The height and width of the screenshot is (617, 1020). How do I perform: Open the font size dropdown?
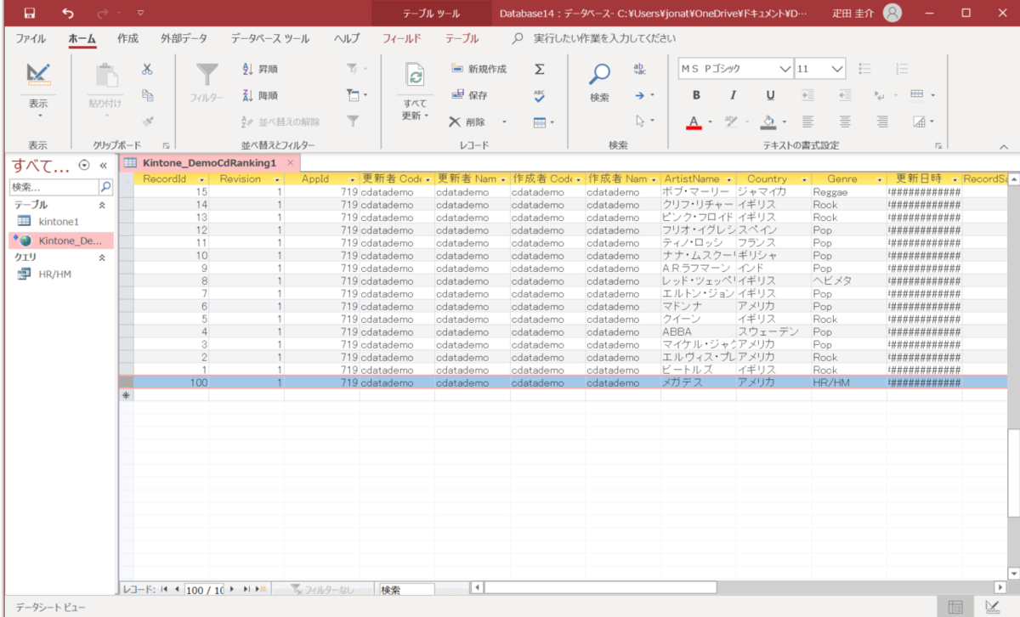[x=837, y=69]
